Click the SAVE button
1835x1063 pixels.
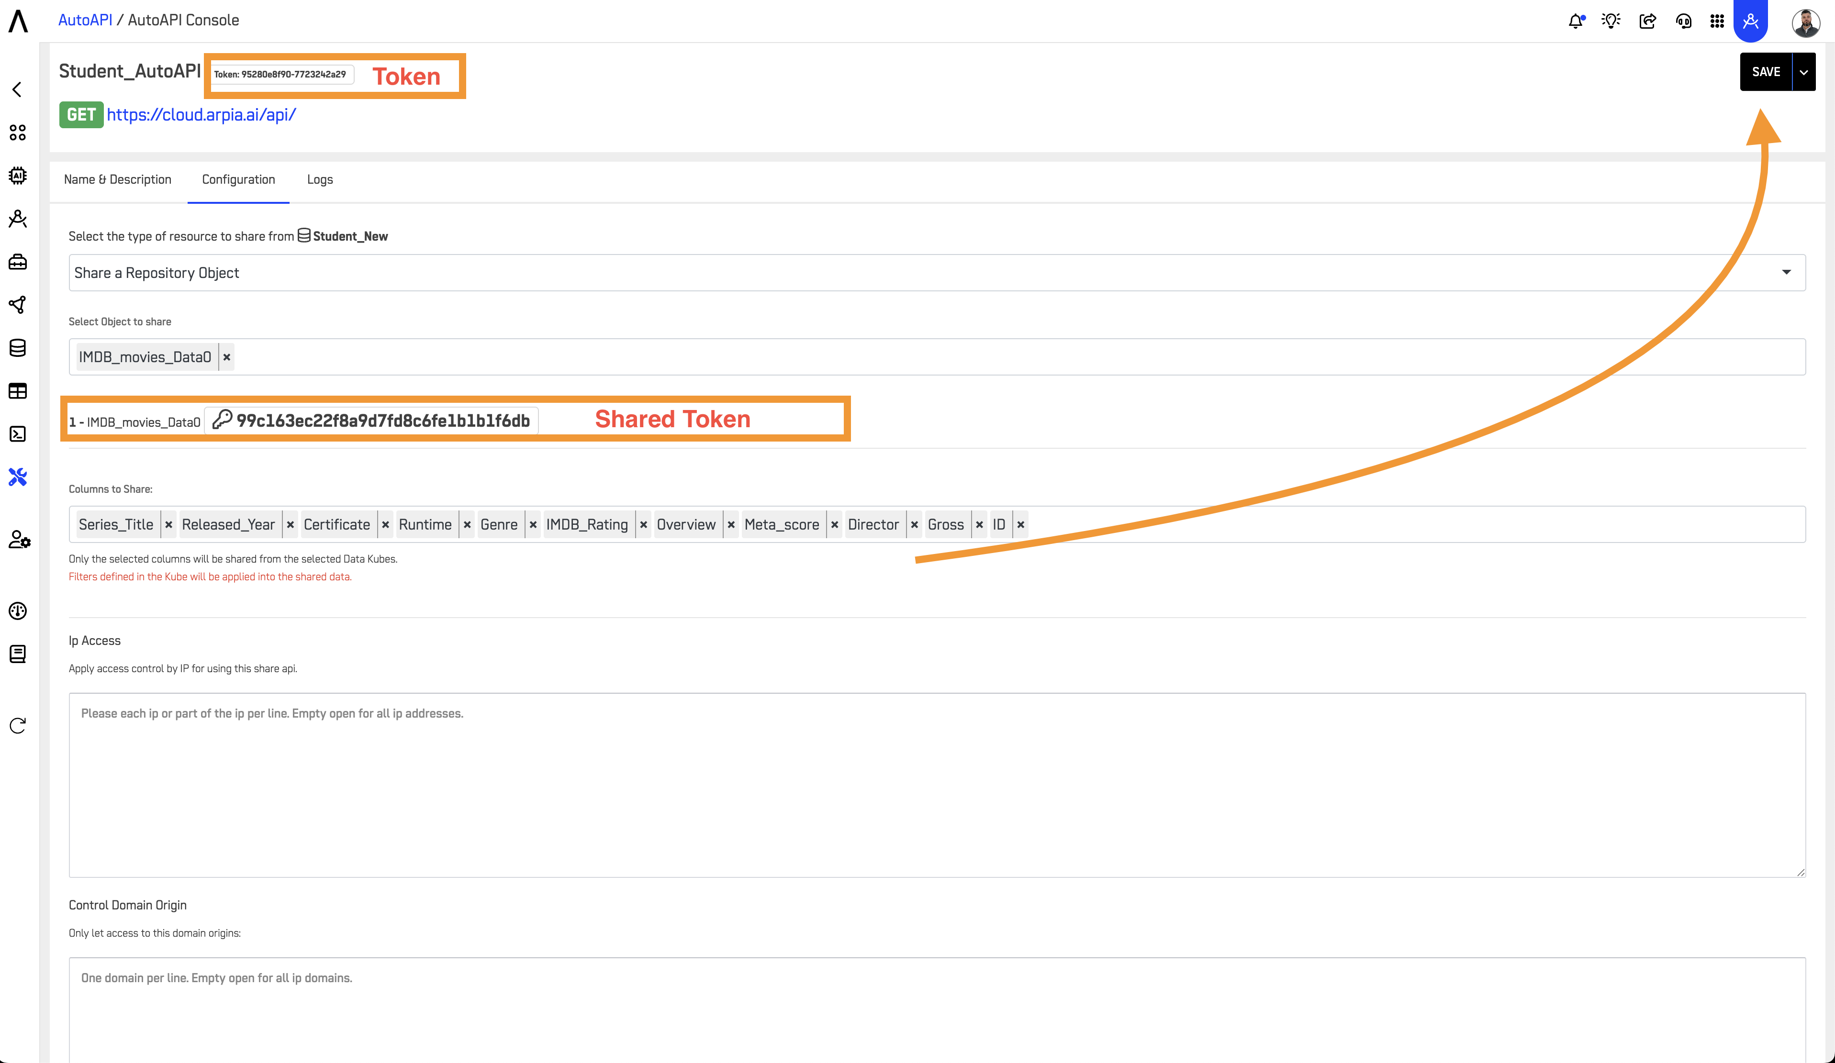pos(1765,72)
